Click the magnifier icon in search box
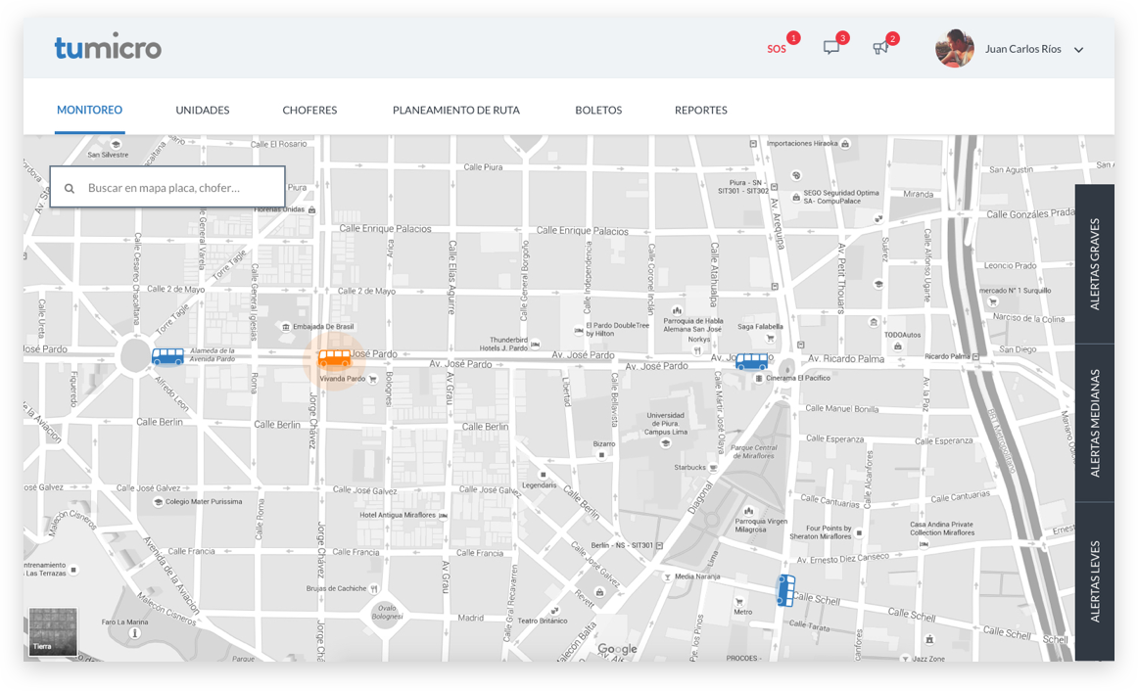The width and height of the screenshot is (1138, 691). 70,189
